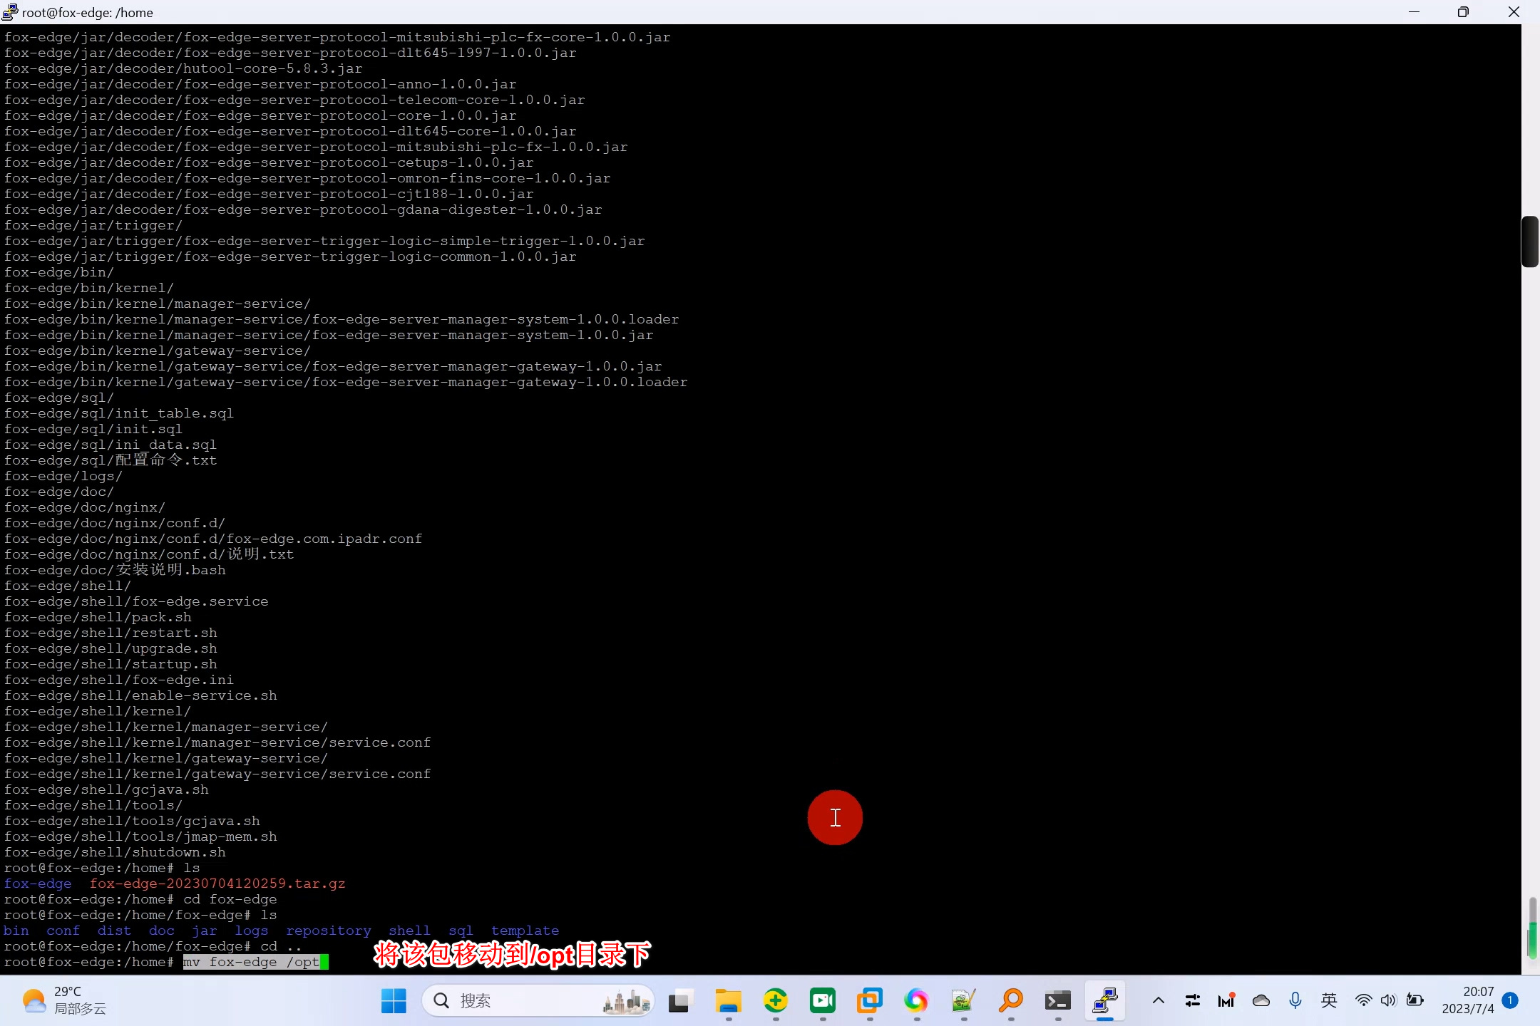The image size is (1540, 1026).
Task: Click the taskbar search box
Action: tap(538, 1001)
